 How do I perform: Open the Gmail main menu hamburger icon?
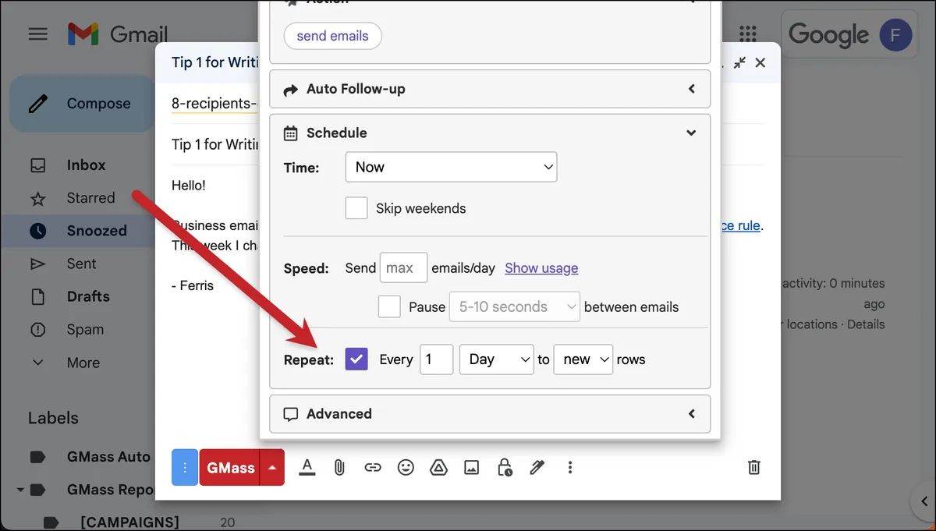click(37, 34)
